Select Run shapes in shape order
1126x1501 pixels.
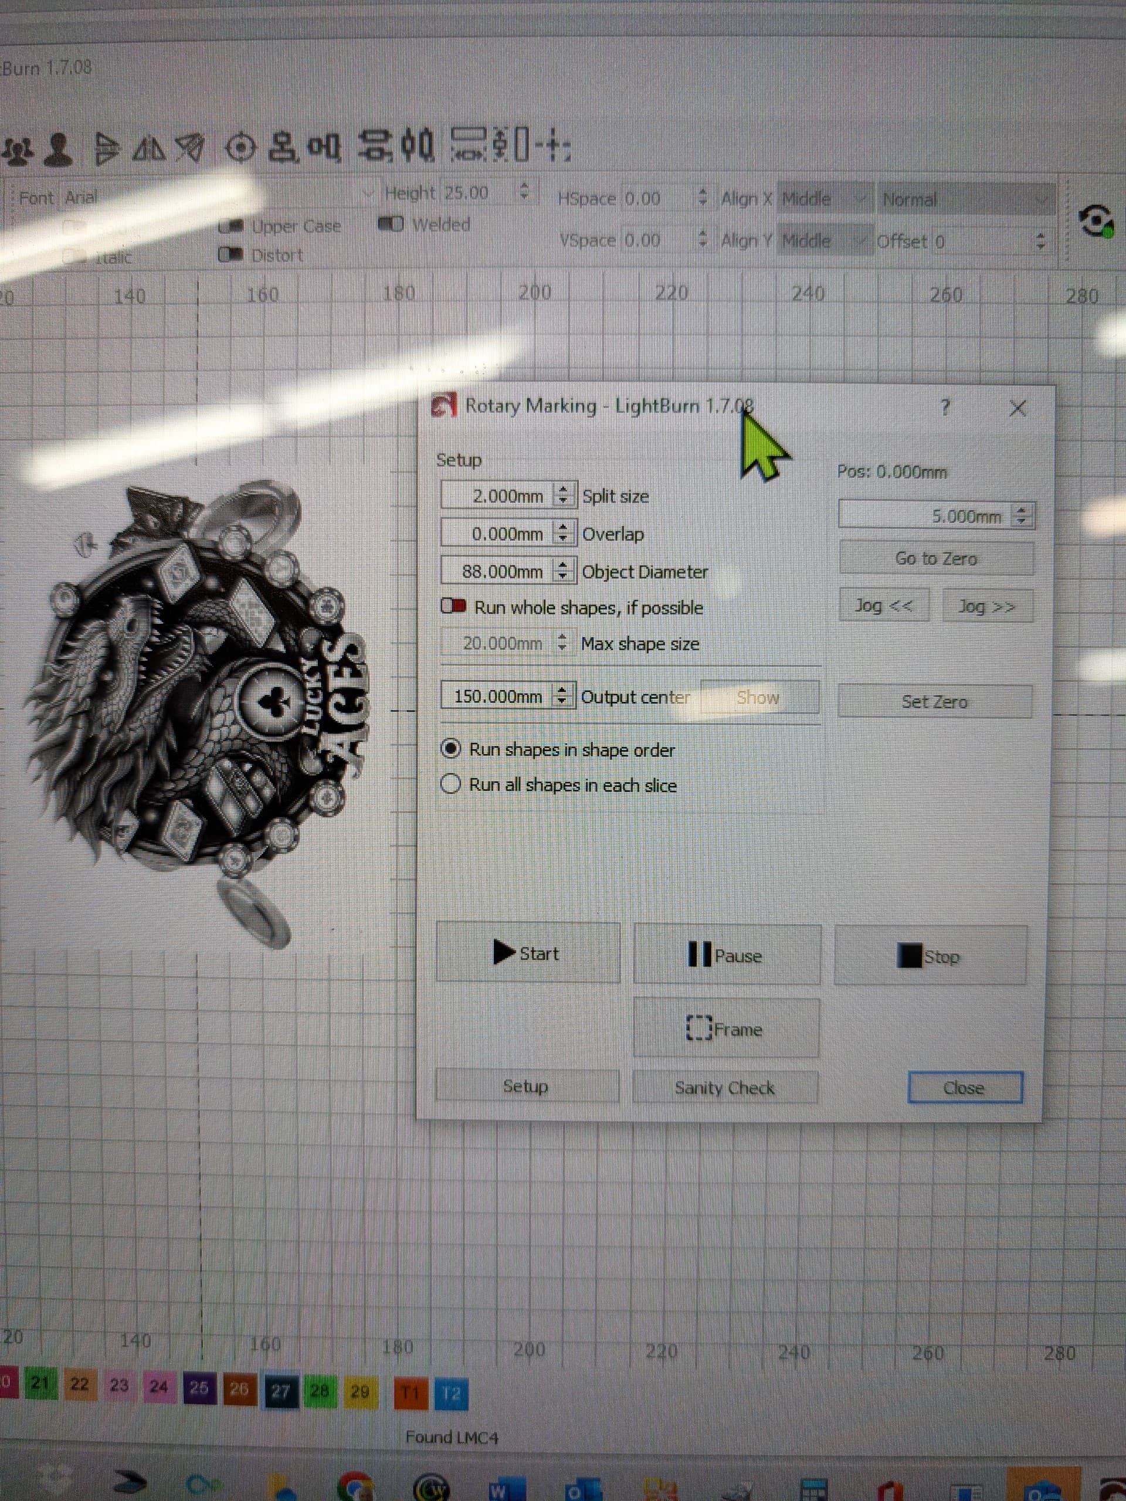point(450,749)
